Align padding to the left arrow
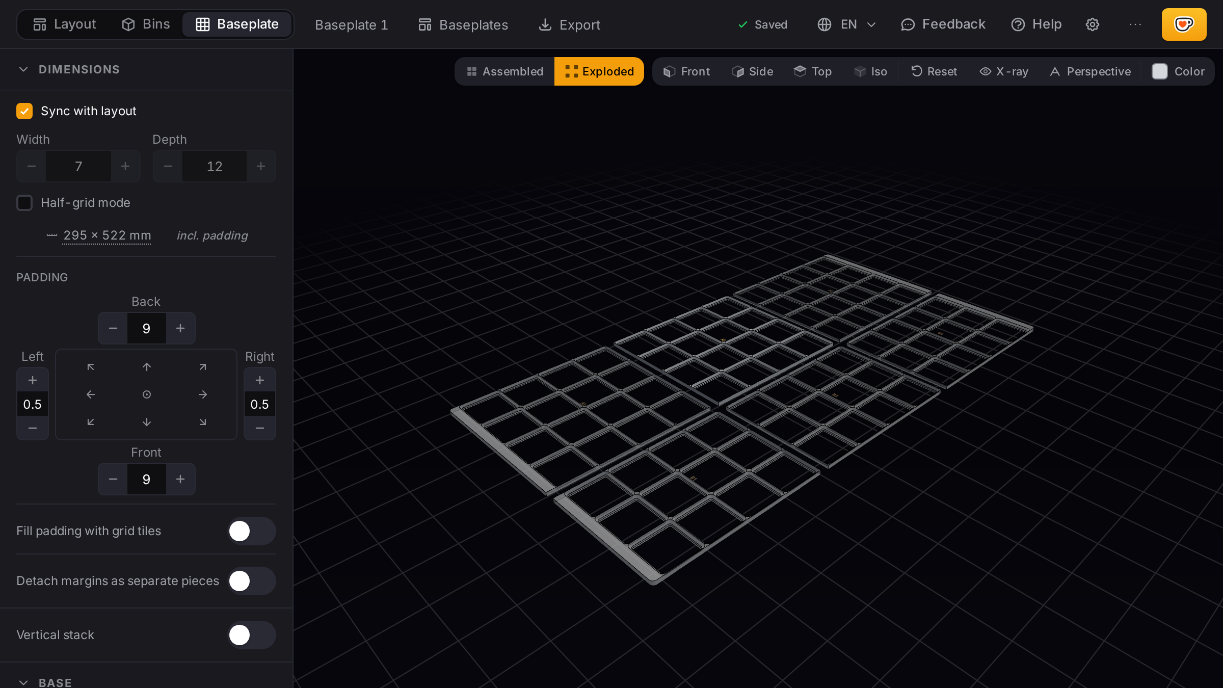Screen dimensions: 1223x688 tap(91, 394)
